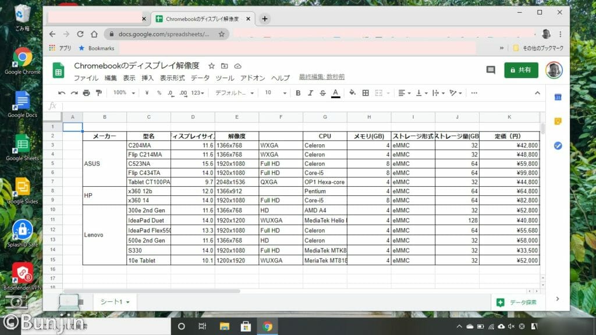Open Keep side panel icon
The image size is (596, 335).
(558, 122)
